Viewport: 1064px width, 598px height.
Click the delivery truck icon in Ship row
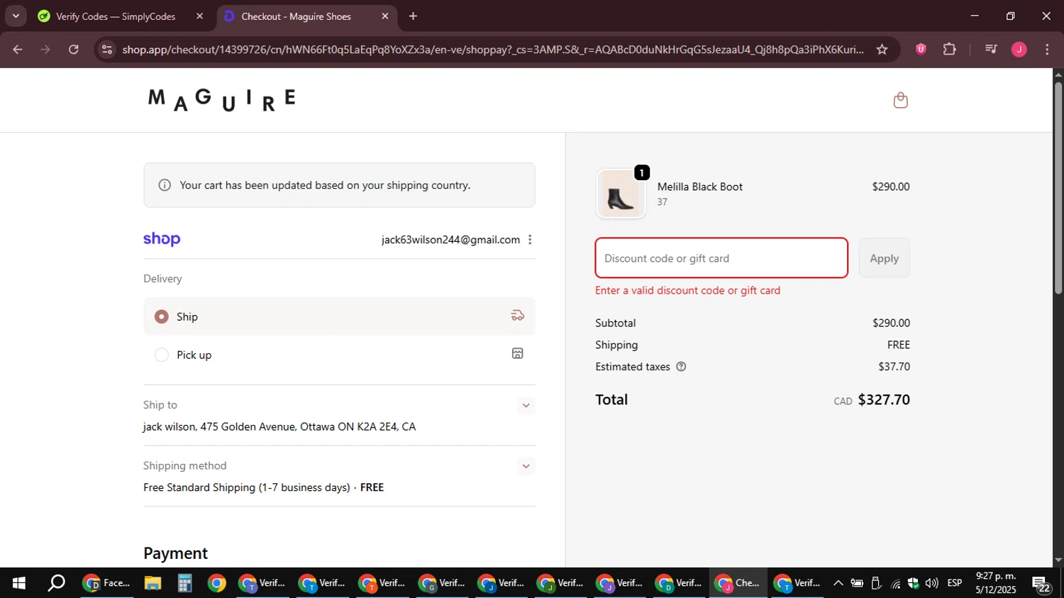(518, 316)
